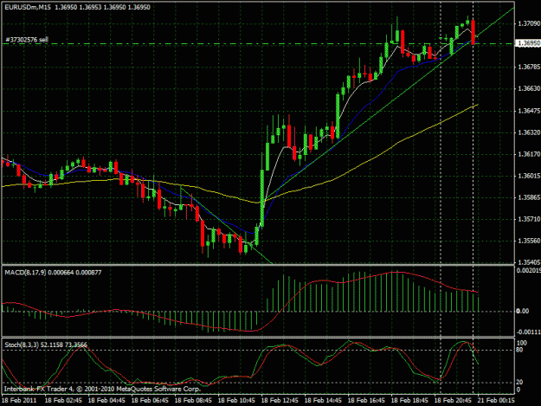Click the 1.35865 price axis label
541x406 pixels.
pyautogui.click(x=529, y=197)
